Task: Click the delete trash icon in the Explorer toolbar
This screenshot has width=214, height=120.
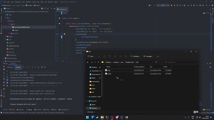Action: [126, 56]
